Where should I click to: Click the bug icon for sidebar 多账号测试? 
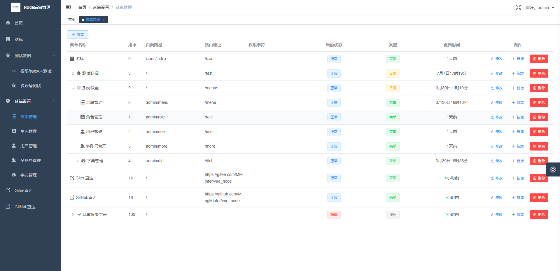click(x=14, y=85)
